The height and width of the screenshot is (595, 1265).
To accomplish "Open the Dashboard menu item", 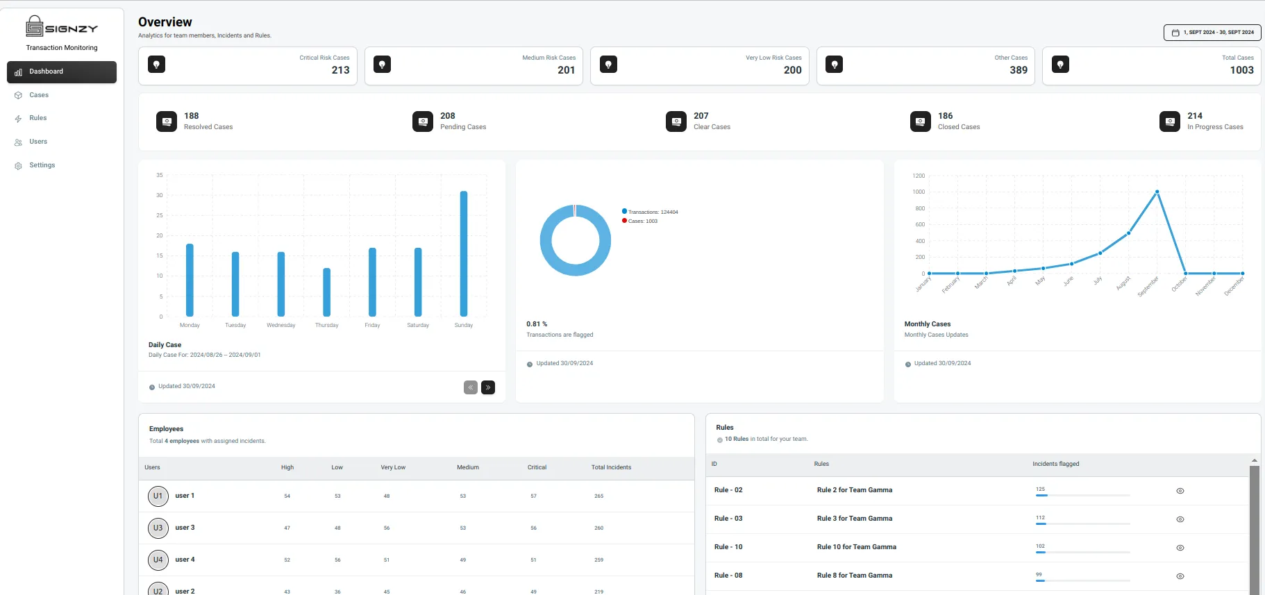I will pos(62,72).
